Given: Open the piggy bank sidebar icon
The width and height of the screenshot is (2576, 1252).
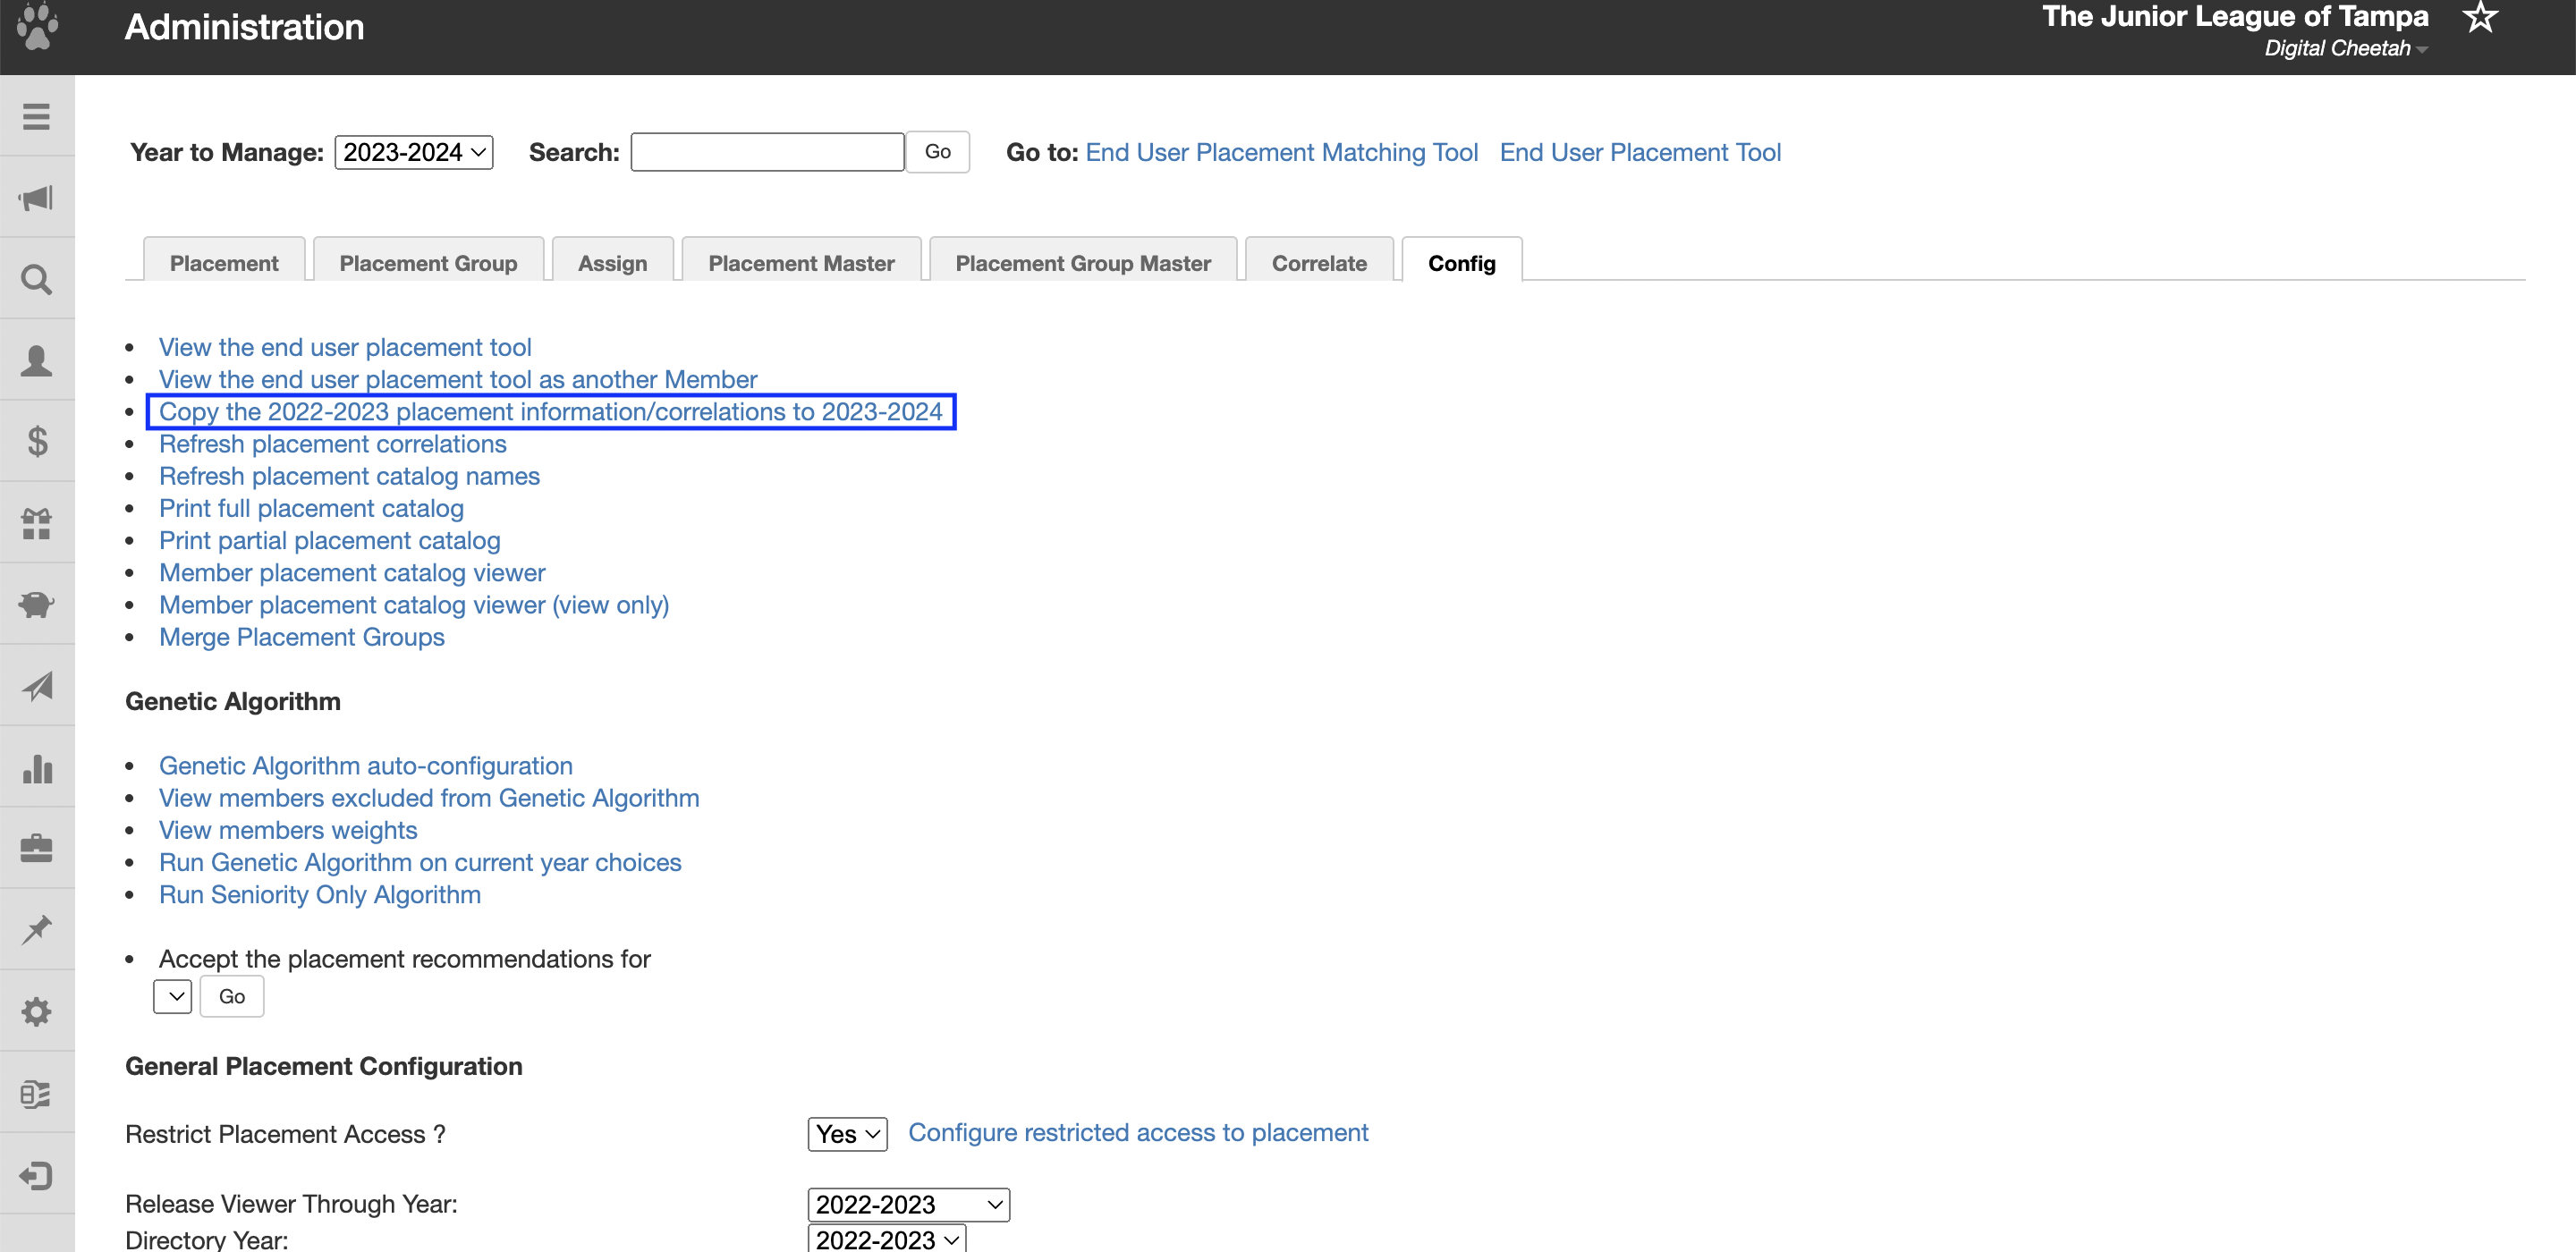Looking at the screenshot, I should [x=37, y=605].
